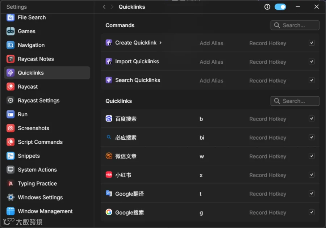Screen dimensions: 326x228
Task: Click Record Hotkey for Create Quicklink
Action: (268, 43)
